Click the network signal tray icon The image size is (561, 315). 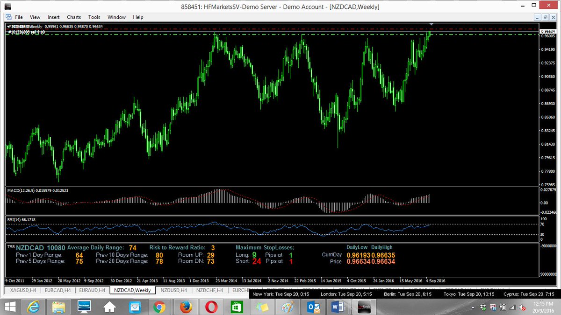(513, 307)
